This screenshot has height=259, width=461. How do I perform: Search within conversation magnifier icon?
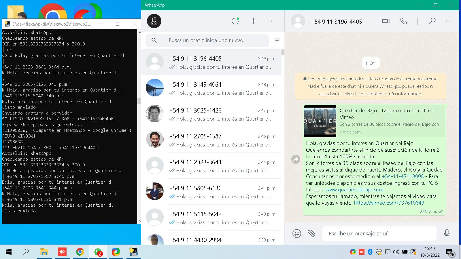coord(432,21)
